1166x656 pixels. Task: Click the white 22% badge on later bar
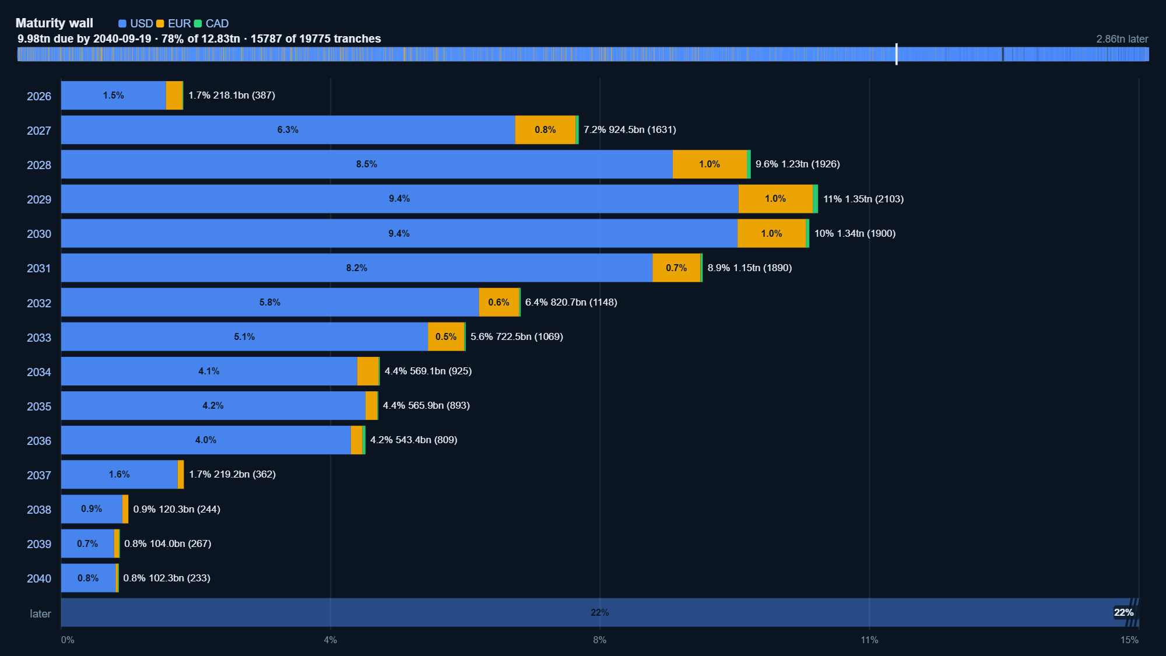pyautogui.click(x=1123, y=612)
